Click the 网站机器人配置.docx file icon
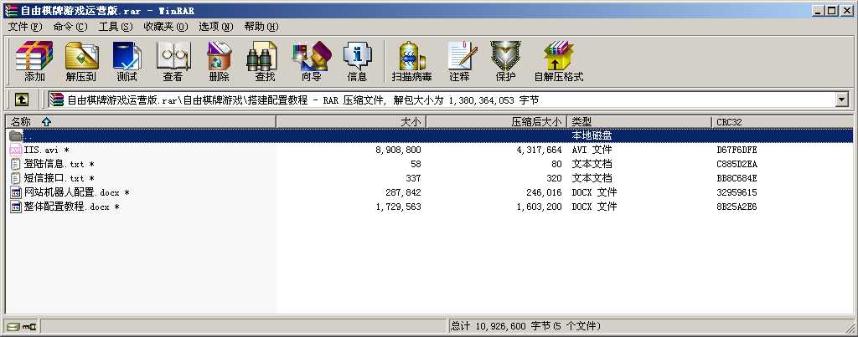This screenshot has width=858, height=337. [15, 192]
